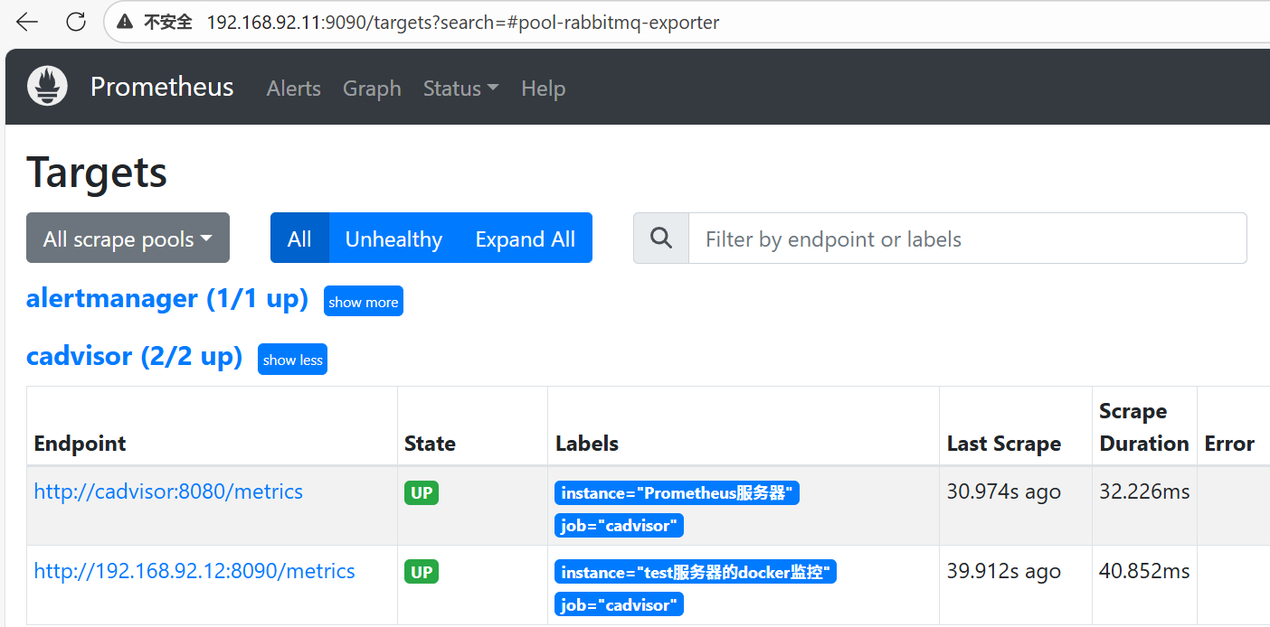Open the Prometheus brand link
1270x627 pixels.
point(162,87)
